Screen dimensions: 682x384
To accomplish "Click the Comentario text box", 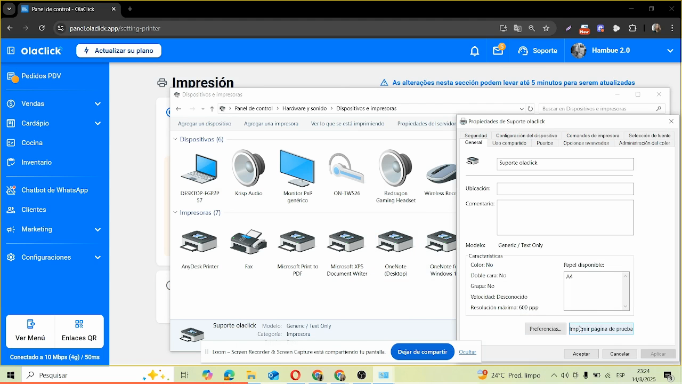I will 565,218.
